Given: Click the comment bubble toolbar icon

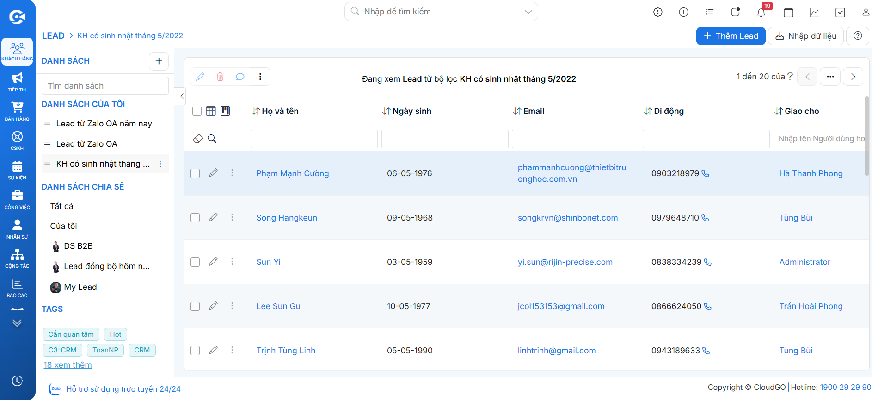Looking at the screenshot, I should pyautogui.click(x=240, y=77).
